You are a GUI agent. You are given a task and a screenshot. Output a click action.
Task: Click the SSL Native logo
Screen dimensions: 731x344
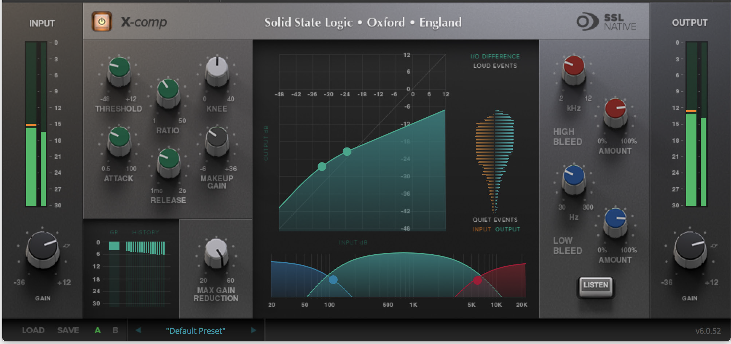tap(606, 22)
